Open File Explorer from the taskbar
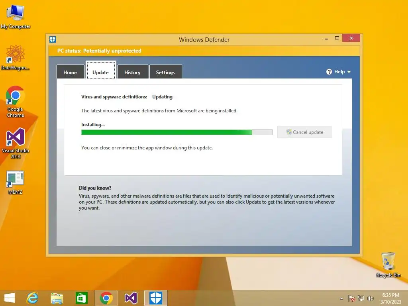Image resolution: width=408 pixels, height=306 pixels. 57,298
